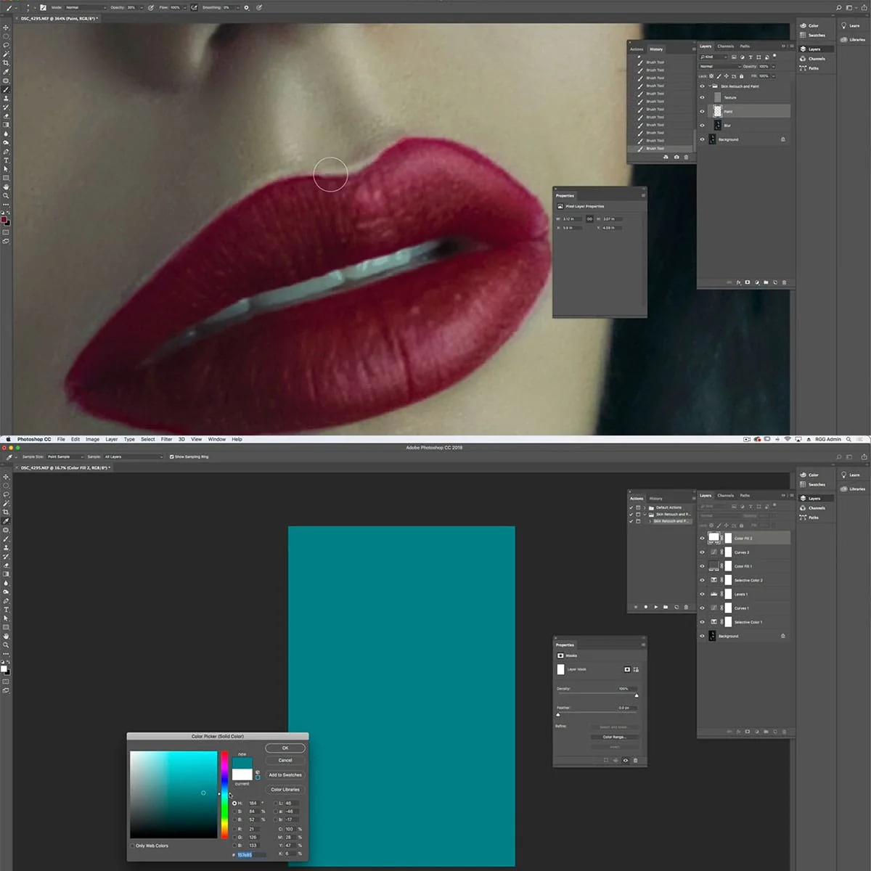This screenshot has width=871, height=871.
Task: Select the Eyedropper tool
Action: [x=7, y=520]
